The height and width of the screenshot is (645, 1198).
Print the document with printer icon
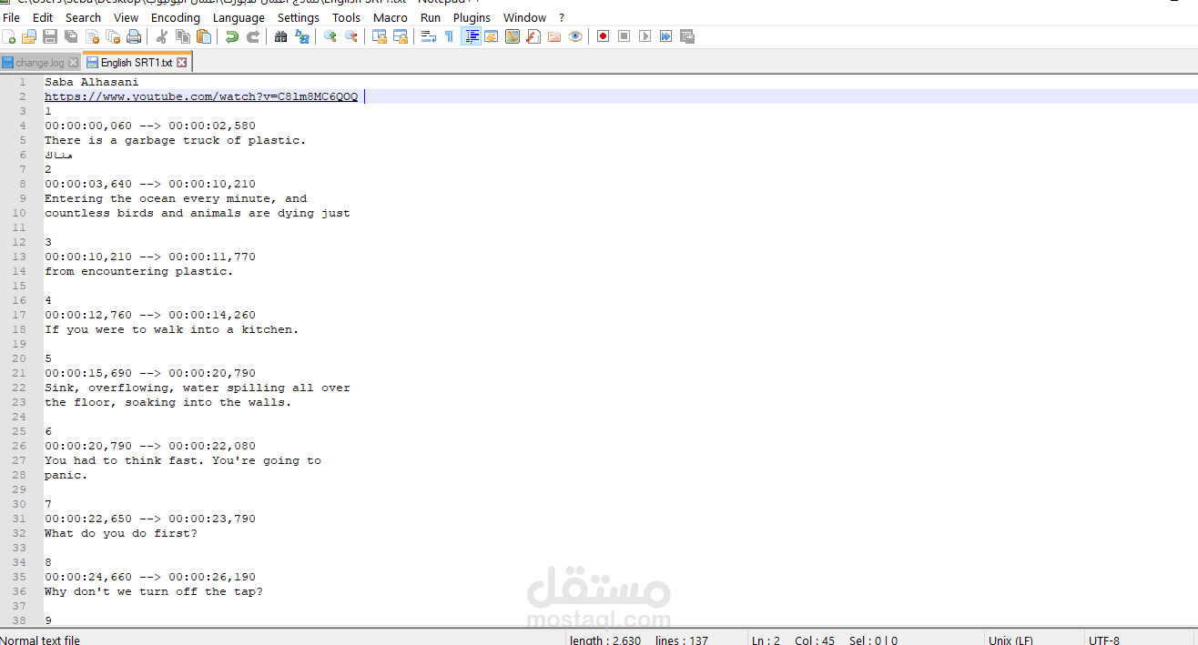point(134,36)
